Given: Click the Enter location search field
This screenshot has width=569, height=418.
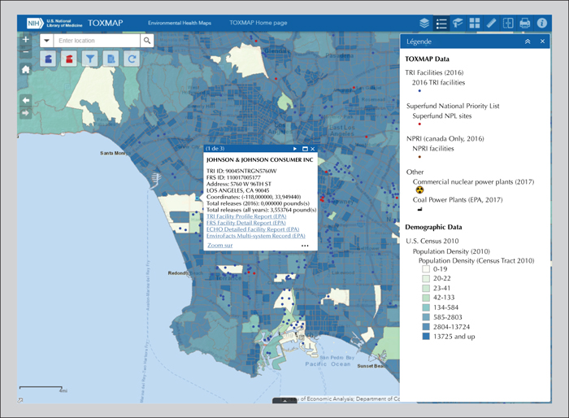Looking at the screenshot, I should (x=97, y=41).
